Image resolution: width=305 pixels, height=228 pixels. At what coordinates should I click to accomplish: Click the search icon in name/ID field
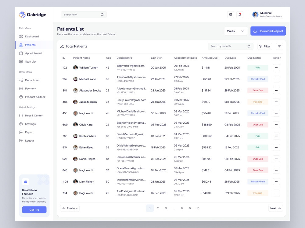click(x=249, y=46)
